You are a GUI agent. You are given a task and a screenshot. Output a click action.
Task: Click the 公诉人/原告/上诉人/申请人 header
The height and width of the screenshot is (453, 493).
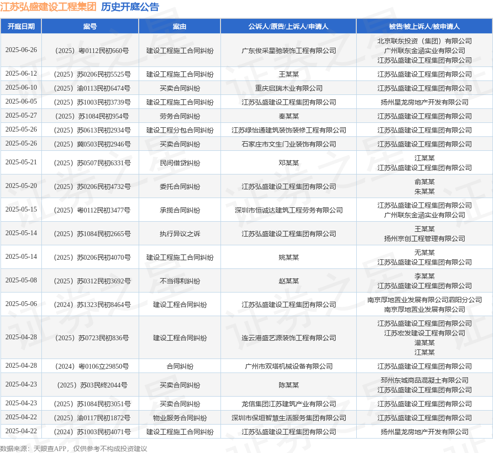288,27
